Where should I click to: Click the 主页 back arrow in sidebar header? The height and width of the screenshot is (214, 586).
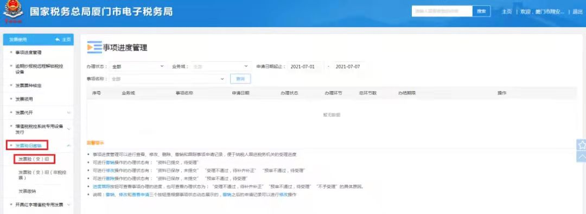[63, 39]
